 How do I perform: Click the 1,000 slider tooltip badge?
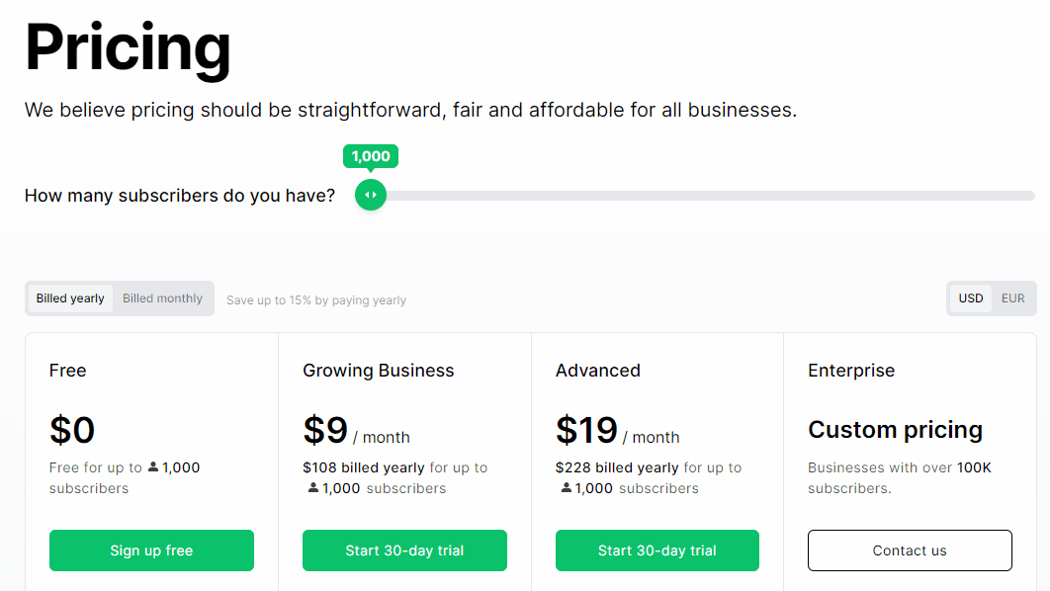[371, 156]
